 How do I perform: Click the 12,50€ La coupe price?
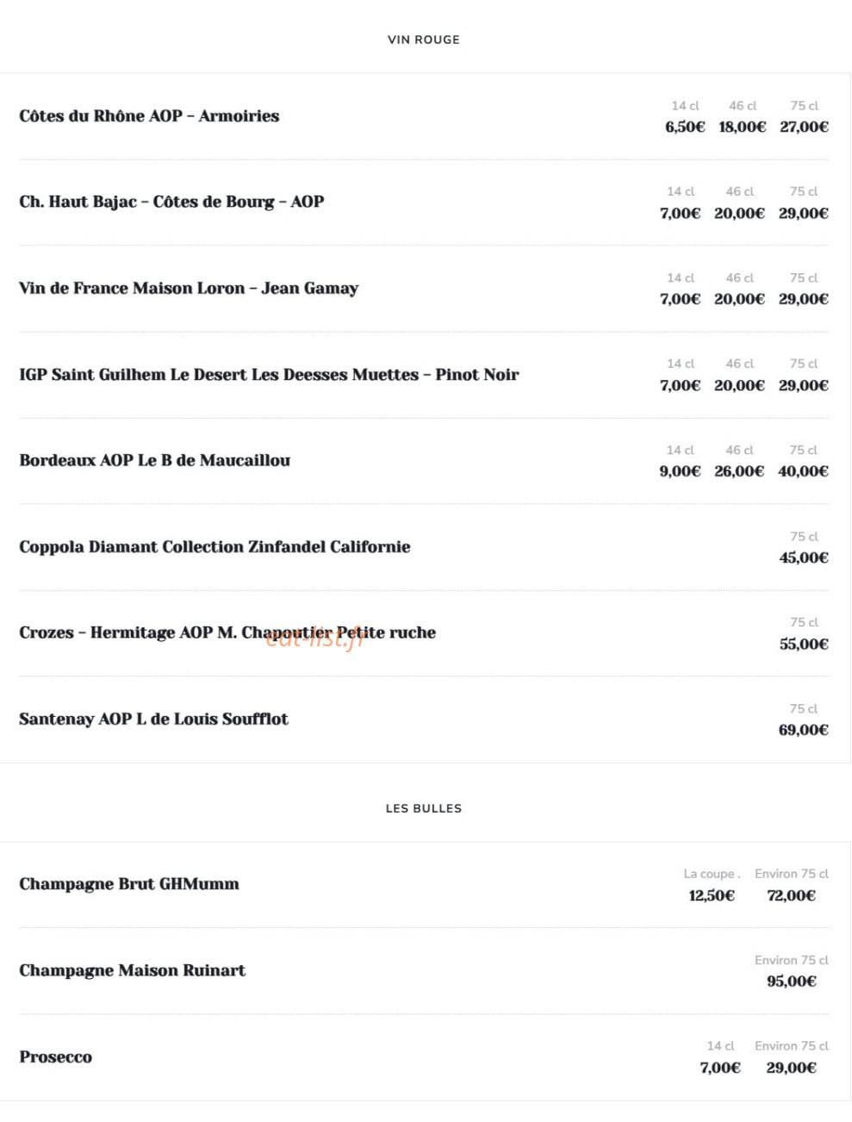pyautogui.click(x=712, y=895)
